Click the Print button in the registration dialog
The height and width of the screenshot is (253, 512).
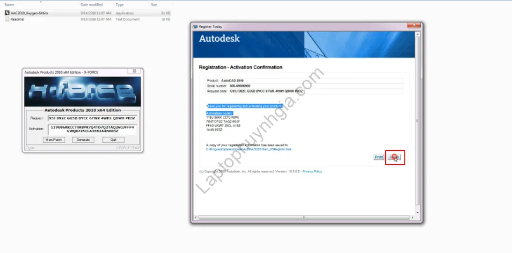379,157
